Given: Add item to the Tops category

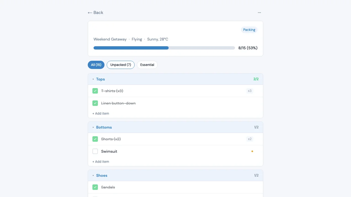Looking at the screenshot, I should tap(101, 114).
